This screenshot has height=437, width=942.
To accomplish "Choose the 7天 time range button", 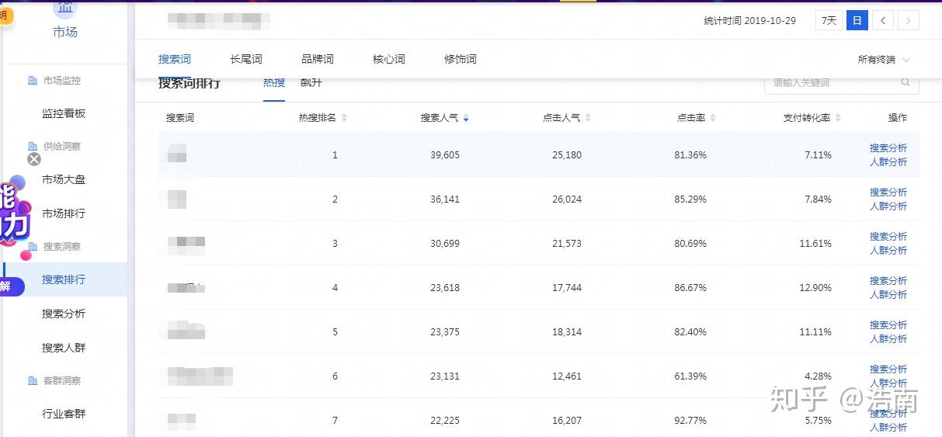I will pyautogui.click(x=829, y=21).
